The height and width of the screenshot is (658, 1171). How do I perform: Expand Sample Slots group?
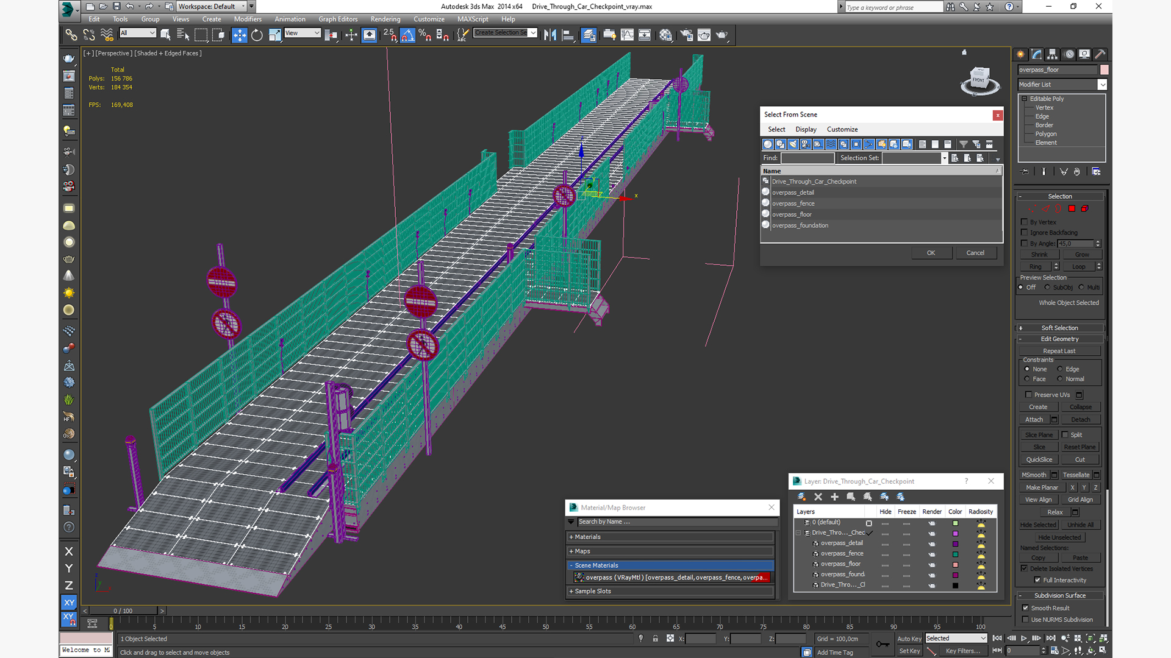[671, 592]
